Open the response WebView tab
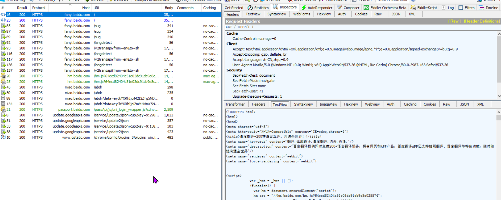This screenshot has width=501, height=200. coord(372,104)
